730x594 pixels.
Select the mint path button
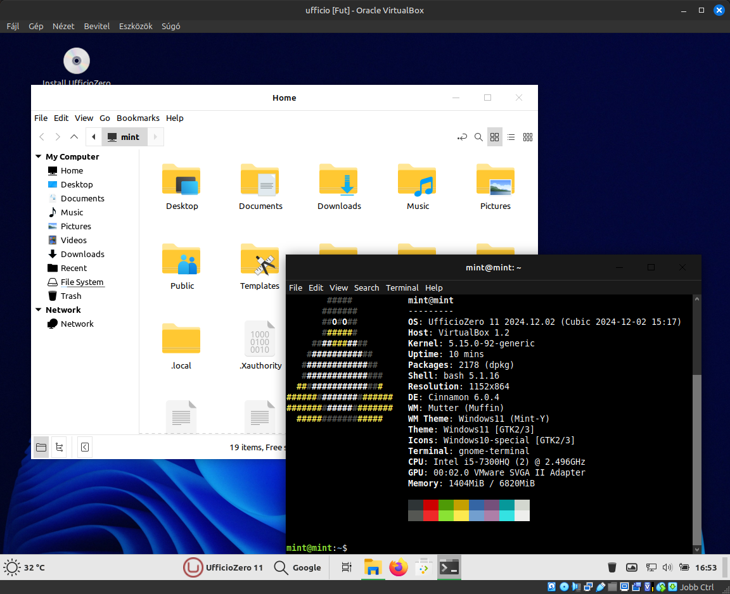(x=124, y=137)
